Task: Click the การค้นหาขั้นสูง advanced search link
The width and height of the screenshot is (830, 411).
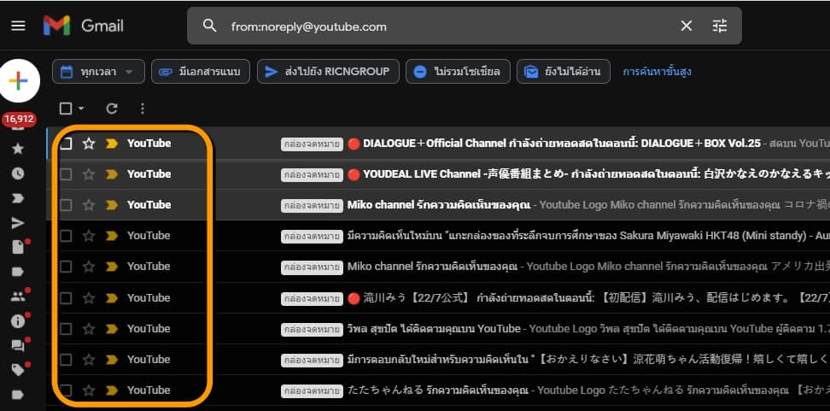Action: (657, 72)
